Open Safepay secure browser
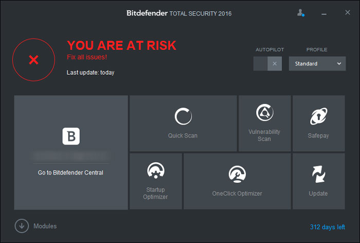This screenshot has height=243, width=360. [x=318, y=123]
